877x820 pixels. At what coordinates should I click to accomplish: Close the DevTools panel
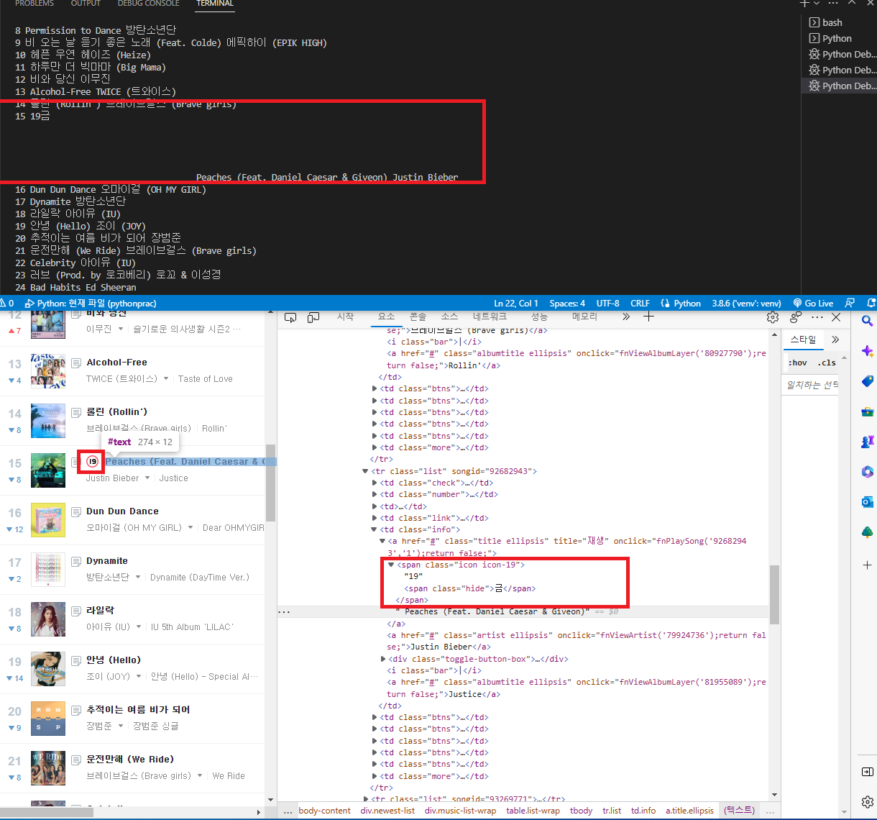[x=836, y=317]
